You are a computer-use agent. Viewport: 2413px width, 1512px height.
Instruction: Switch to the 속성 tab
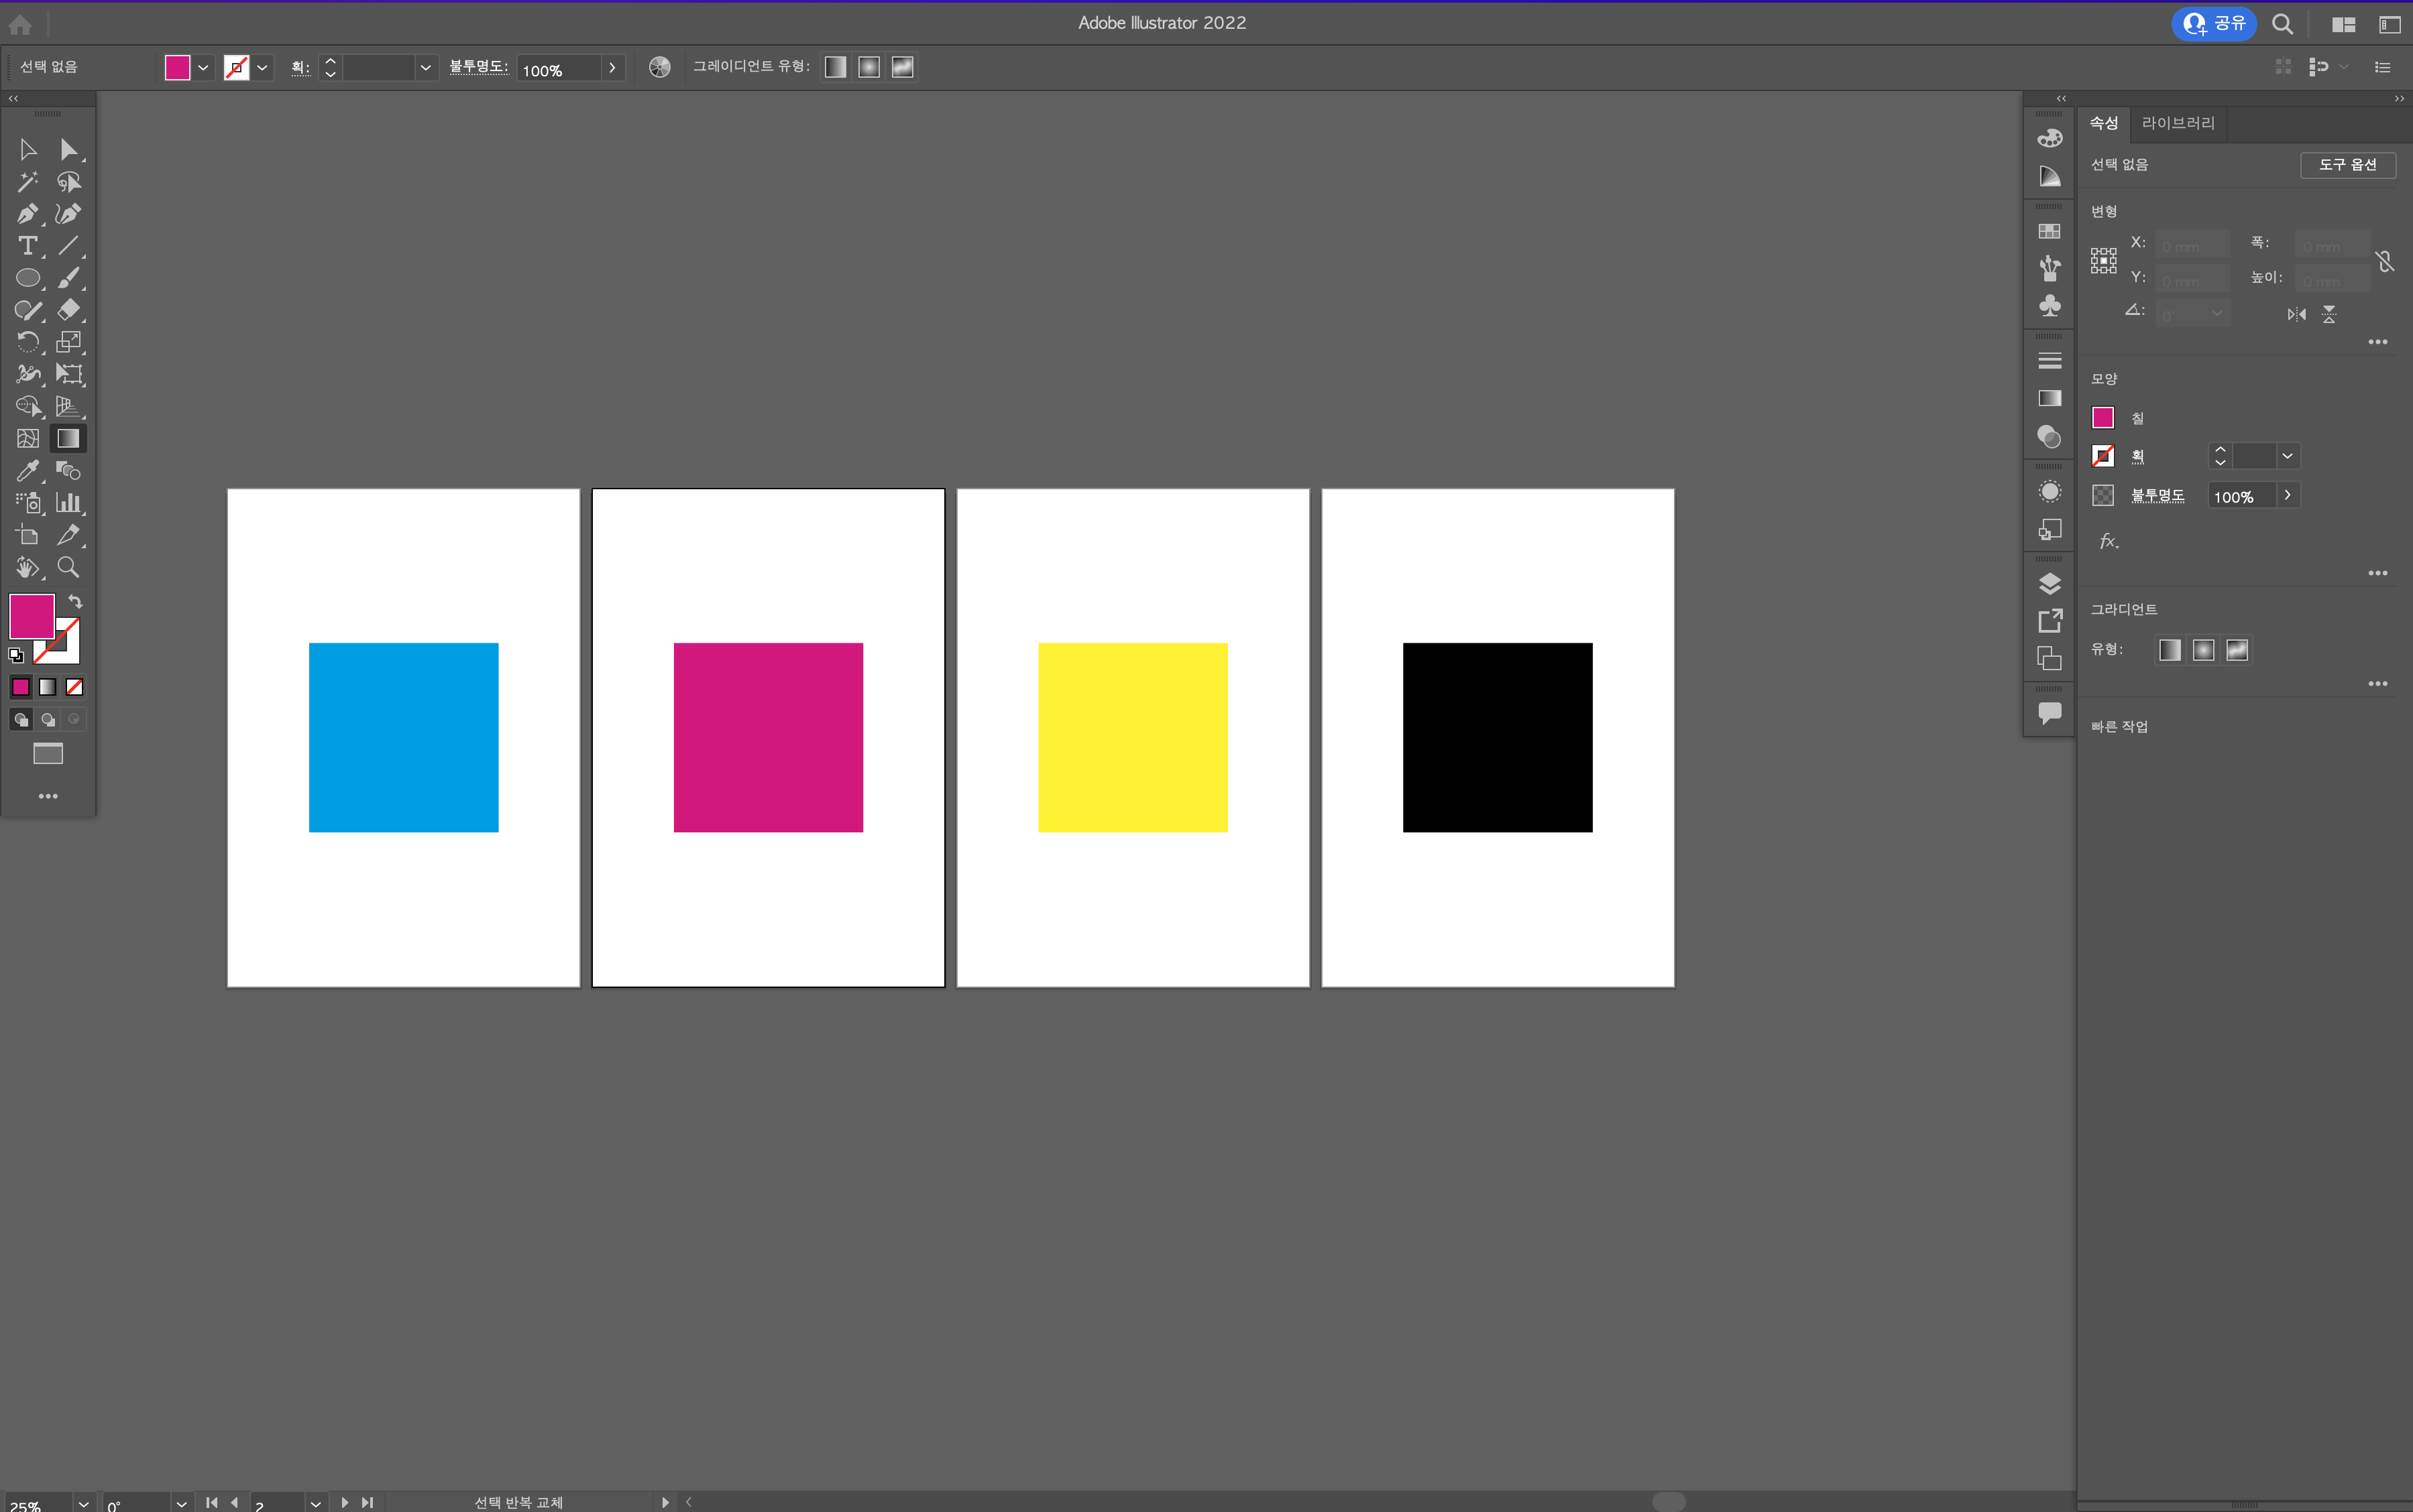click(2104, 123)
